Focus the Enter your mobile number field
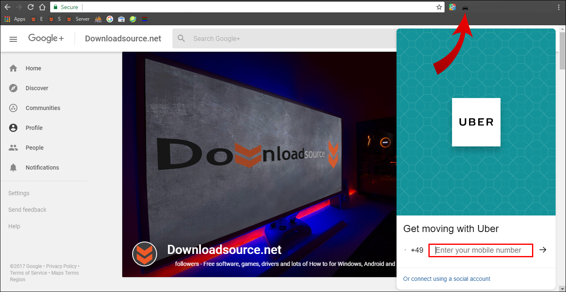This screenshot has width=566, height=292. tap(481, 250)
